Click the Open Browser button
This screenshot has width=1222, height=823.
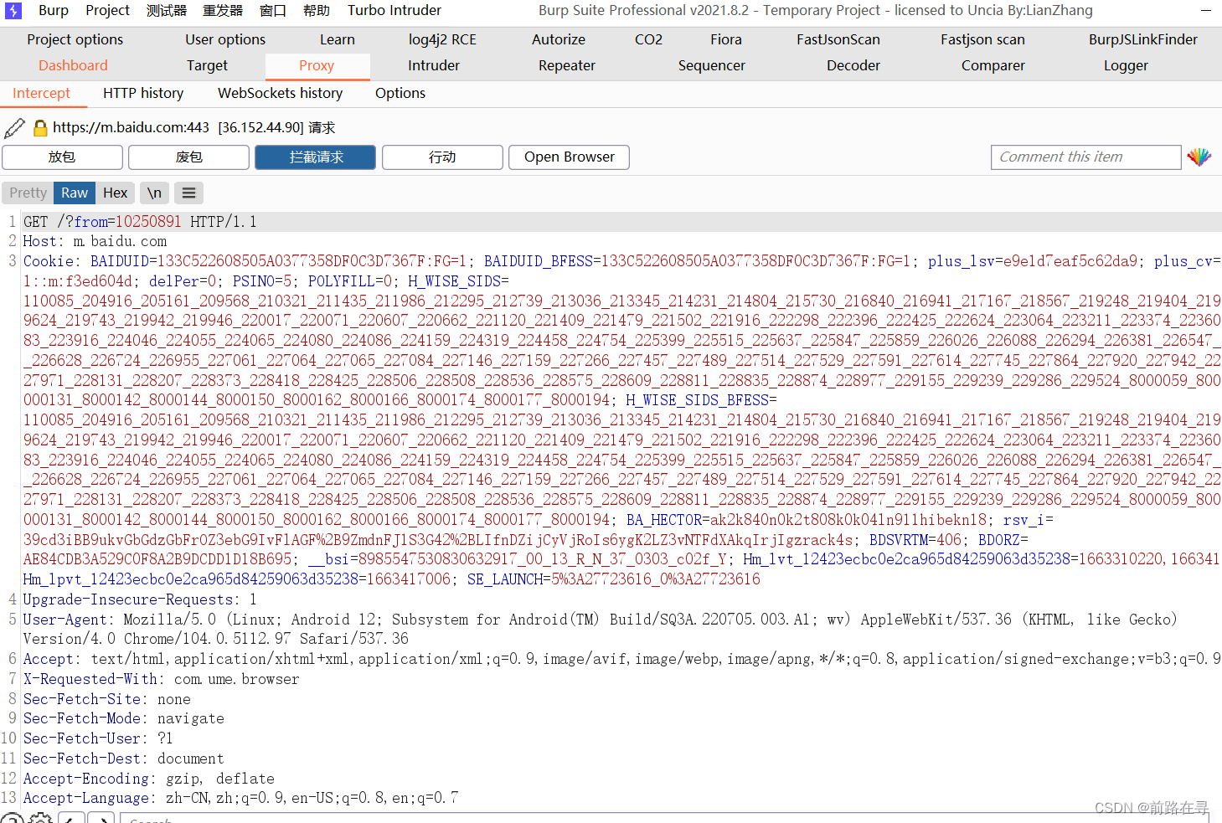pos(569,157)
